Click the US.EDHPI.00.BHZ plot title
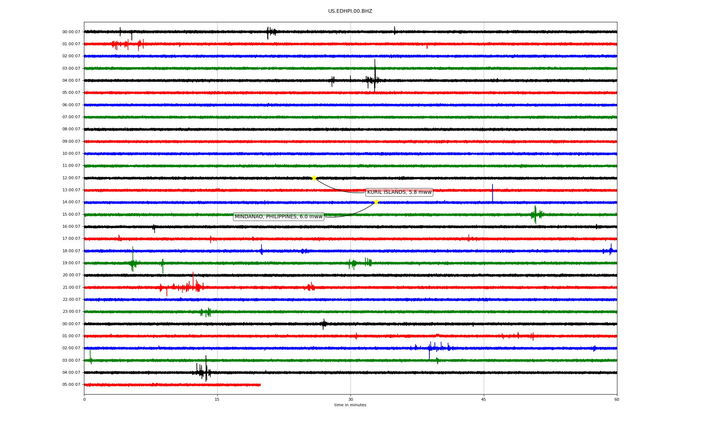The height and width of the screenshot is (438, 701). pyautogui.click(x=350, y=11)
